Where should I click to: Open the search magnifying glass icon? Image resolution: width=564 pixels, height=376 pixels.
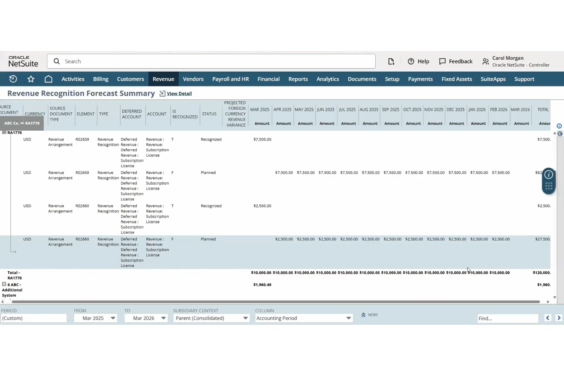(x=56, y=61)
